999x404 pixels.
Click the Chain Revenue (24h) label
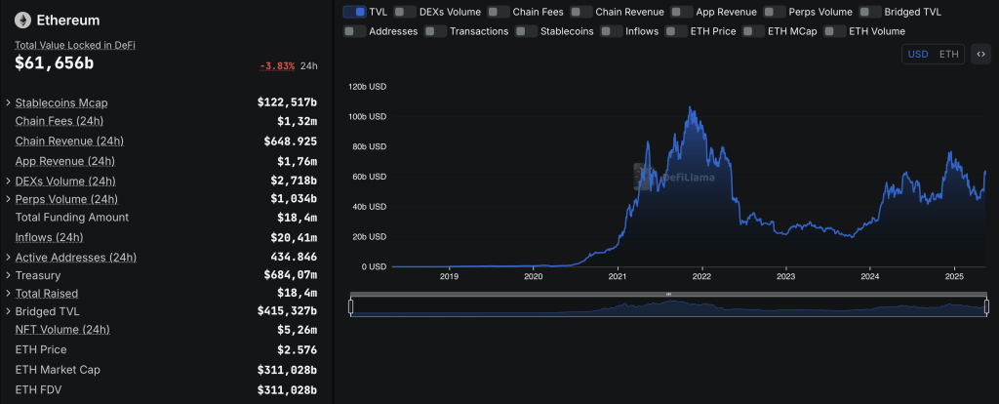pos(69,141)
